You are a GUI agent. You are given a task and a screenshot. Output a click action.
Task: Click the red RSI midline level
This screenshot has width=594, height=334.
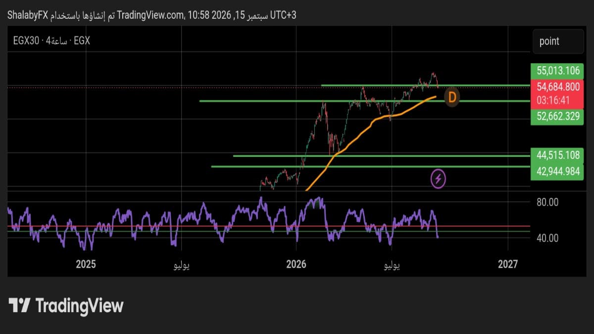268,226
